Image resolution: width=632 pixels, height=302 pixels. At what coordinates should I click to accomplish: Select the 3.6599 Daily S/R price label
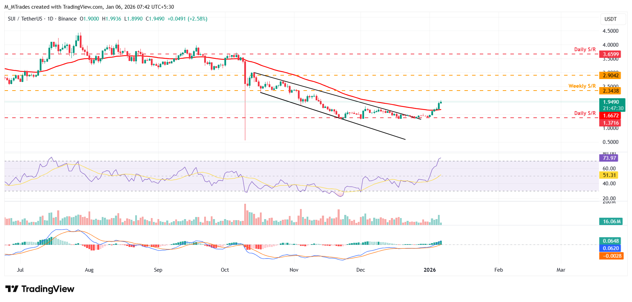click(611, 54)
